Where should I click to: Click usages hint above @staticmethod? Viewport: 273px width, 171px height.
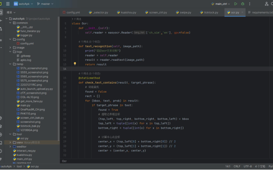tap(89, 73)
